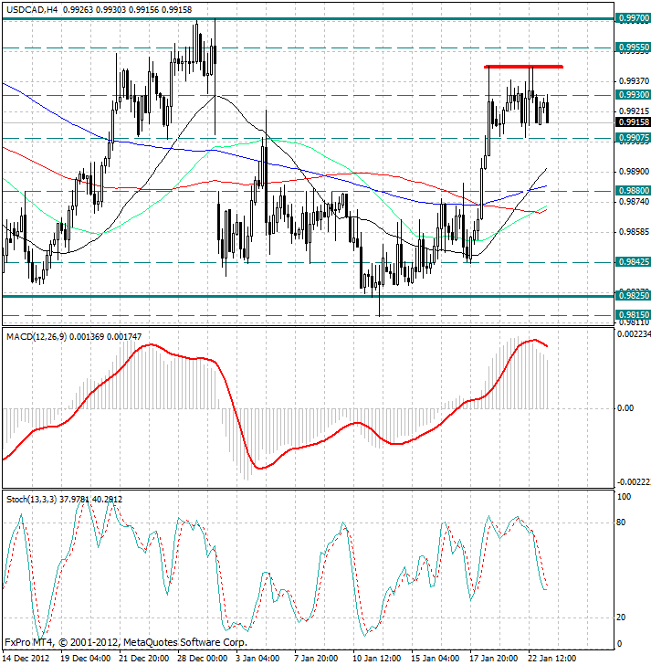Click the 14 Dec 2012 date label

26,659
